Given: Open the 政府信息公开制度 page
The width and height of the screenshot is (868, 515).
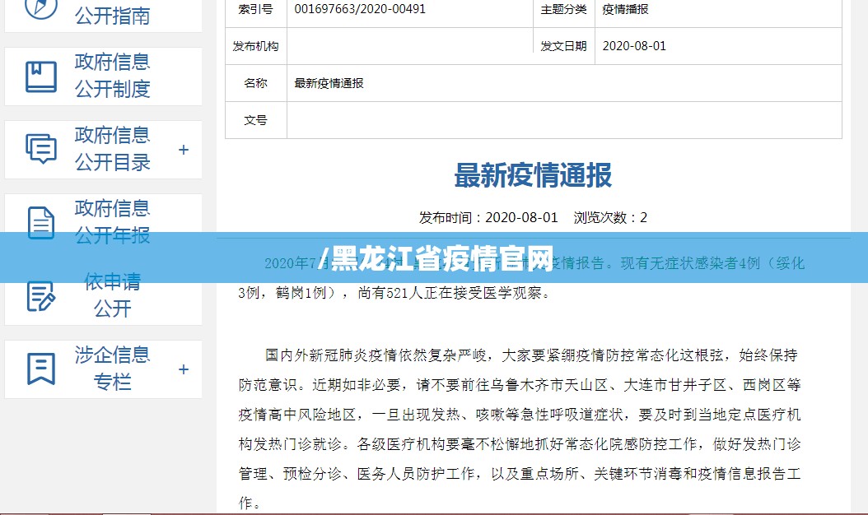Looking at the screenshot, I should tap(111, 76).
